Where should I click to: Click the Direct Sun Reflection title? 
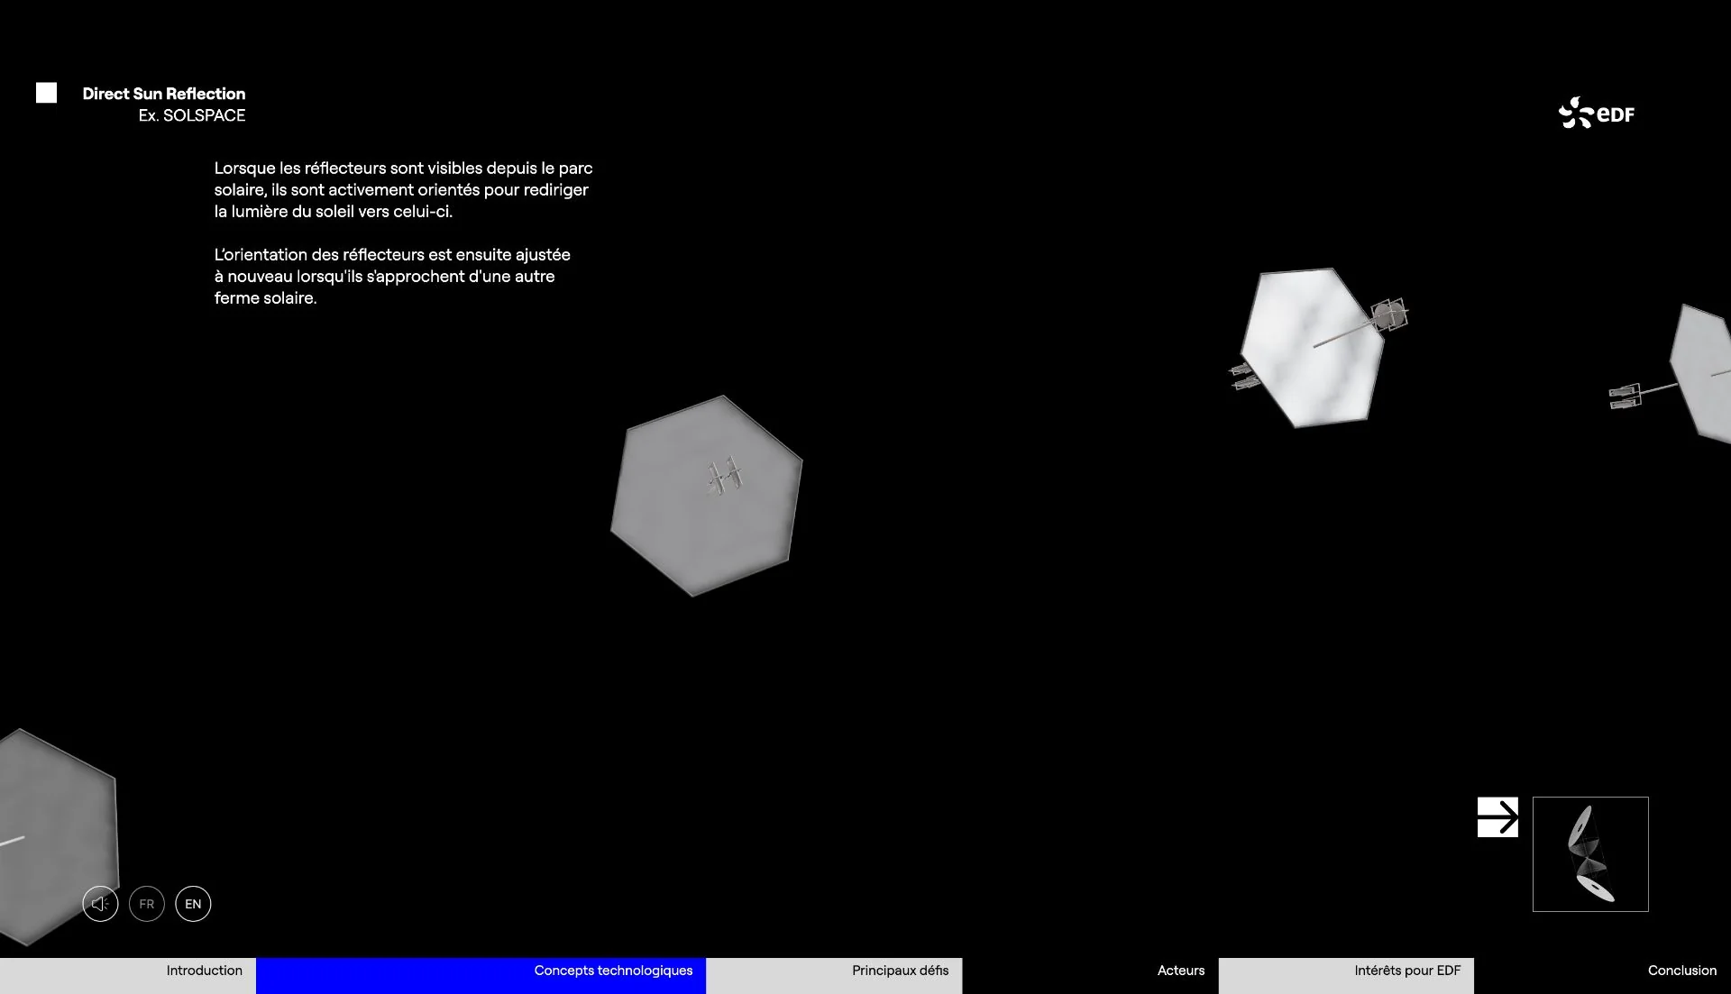point(164,94)
